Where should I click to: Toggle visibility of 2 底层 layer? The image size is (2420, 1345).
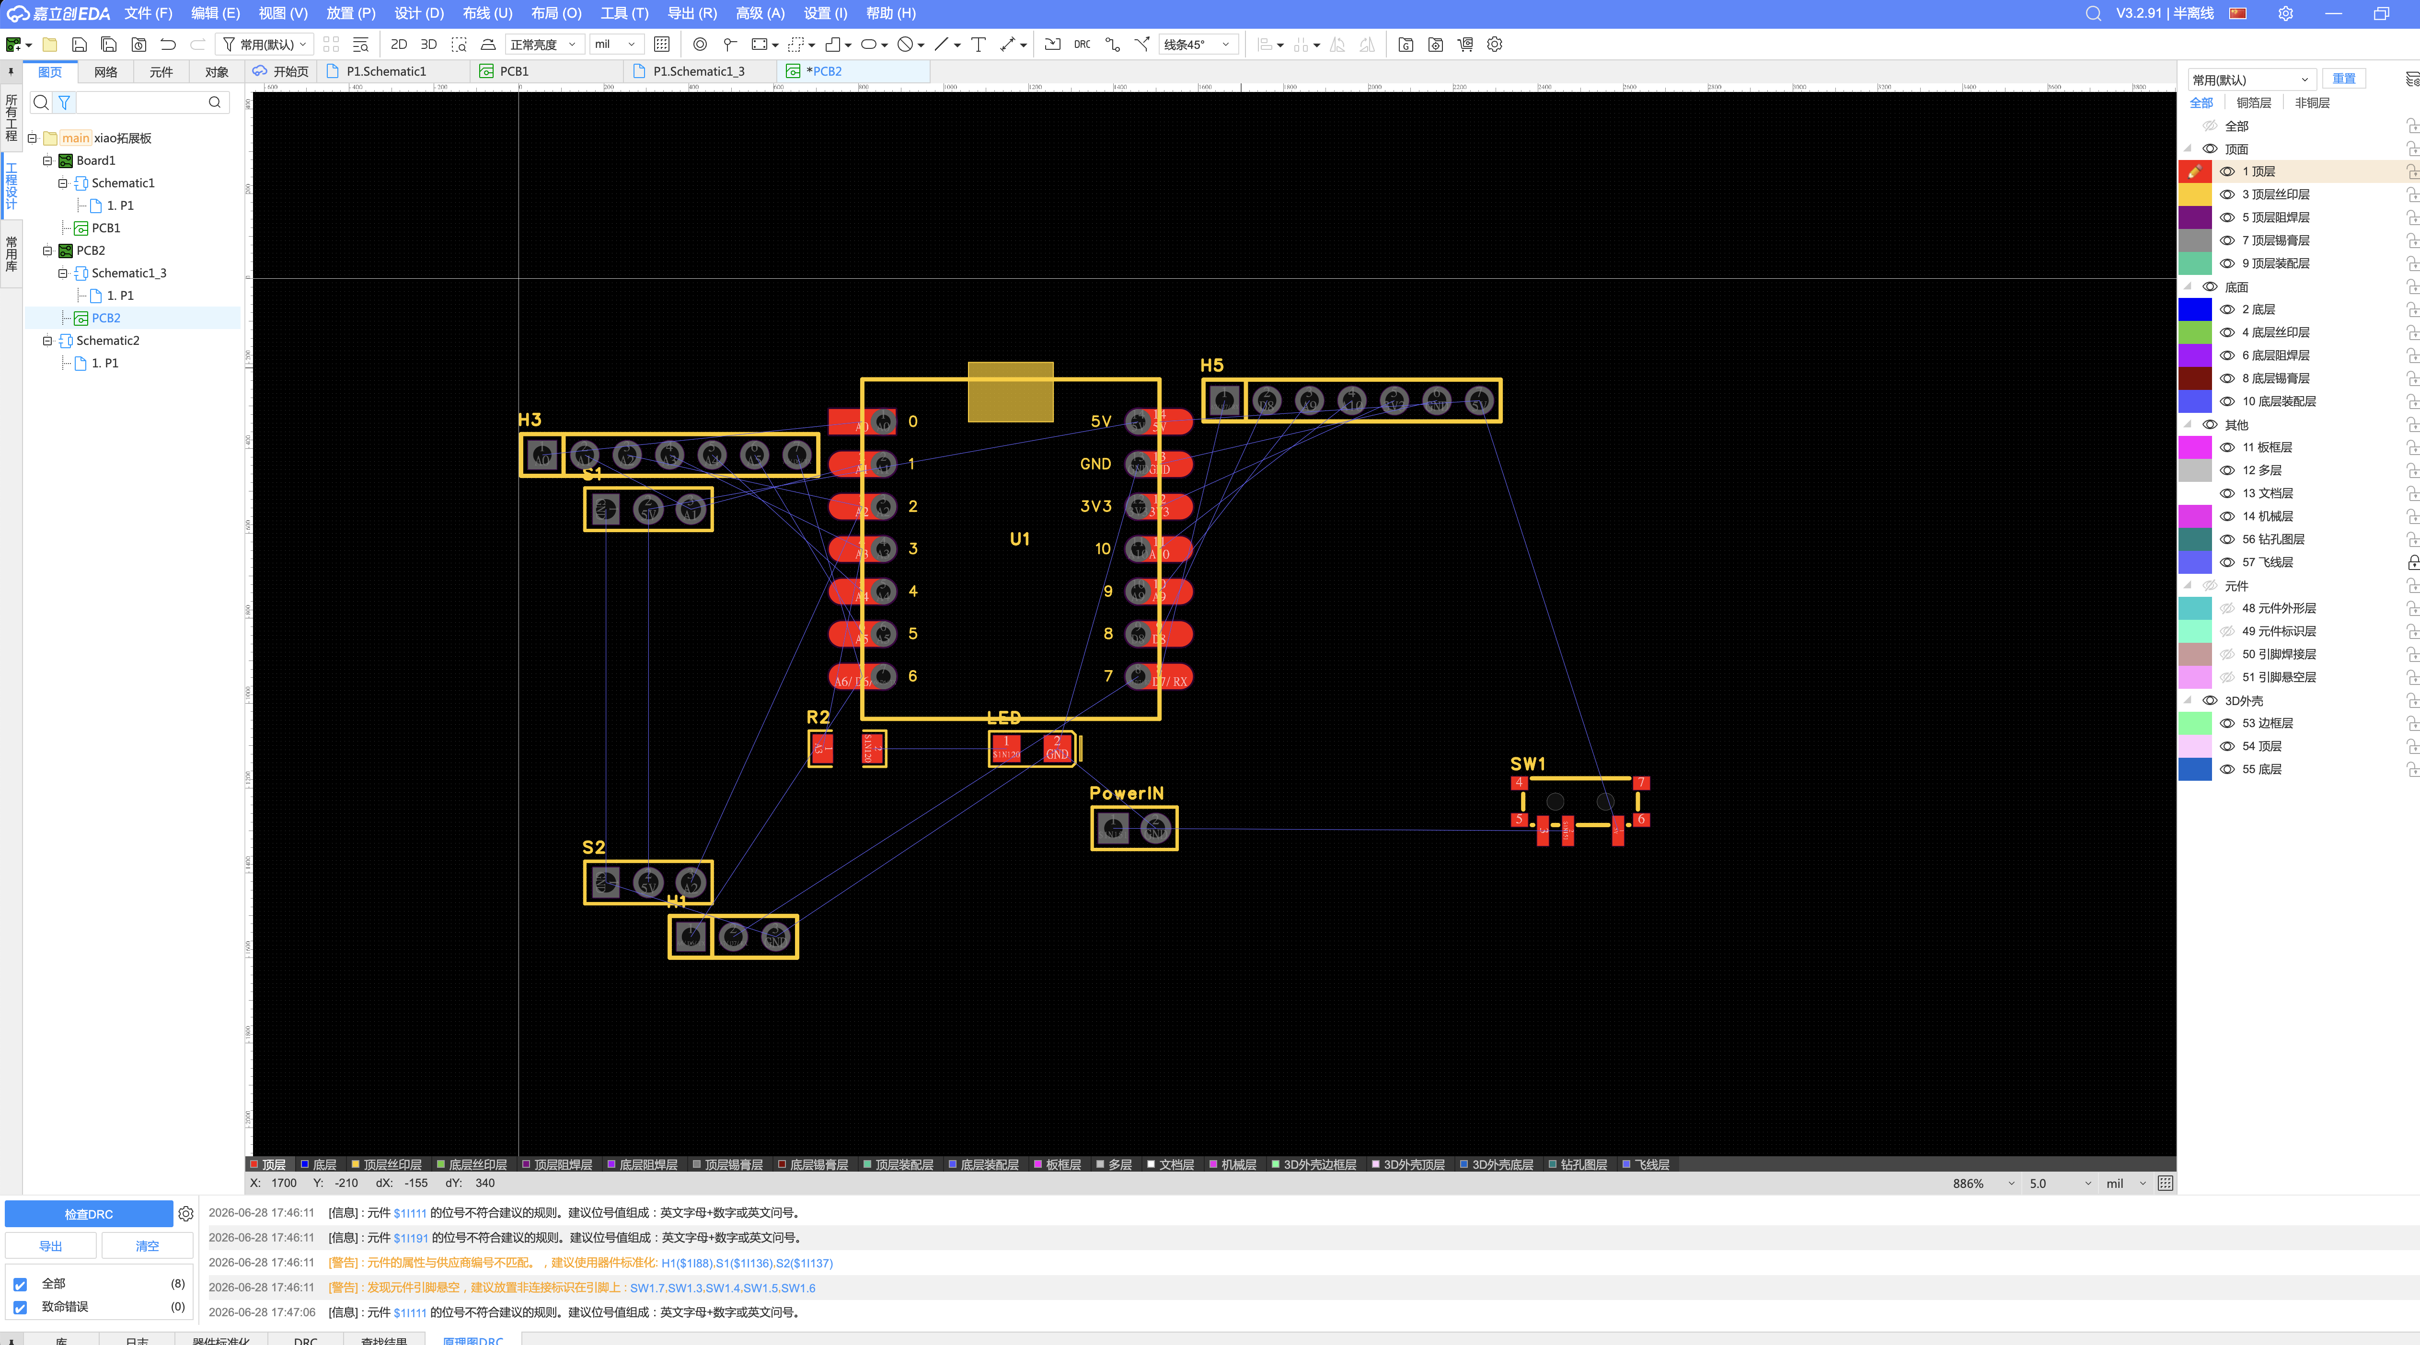tap(2227, 309)
